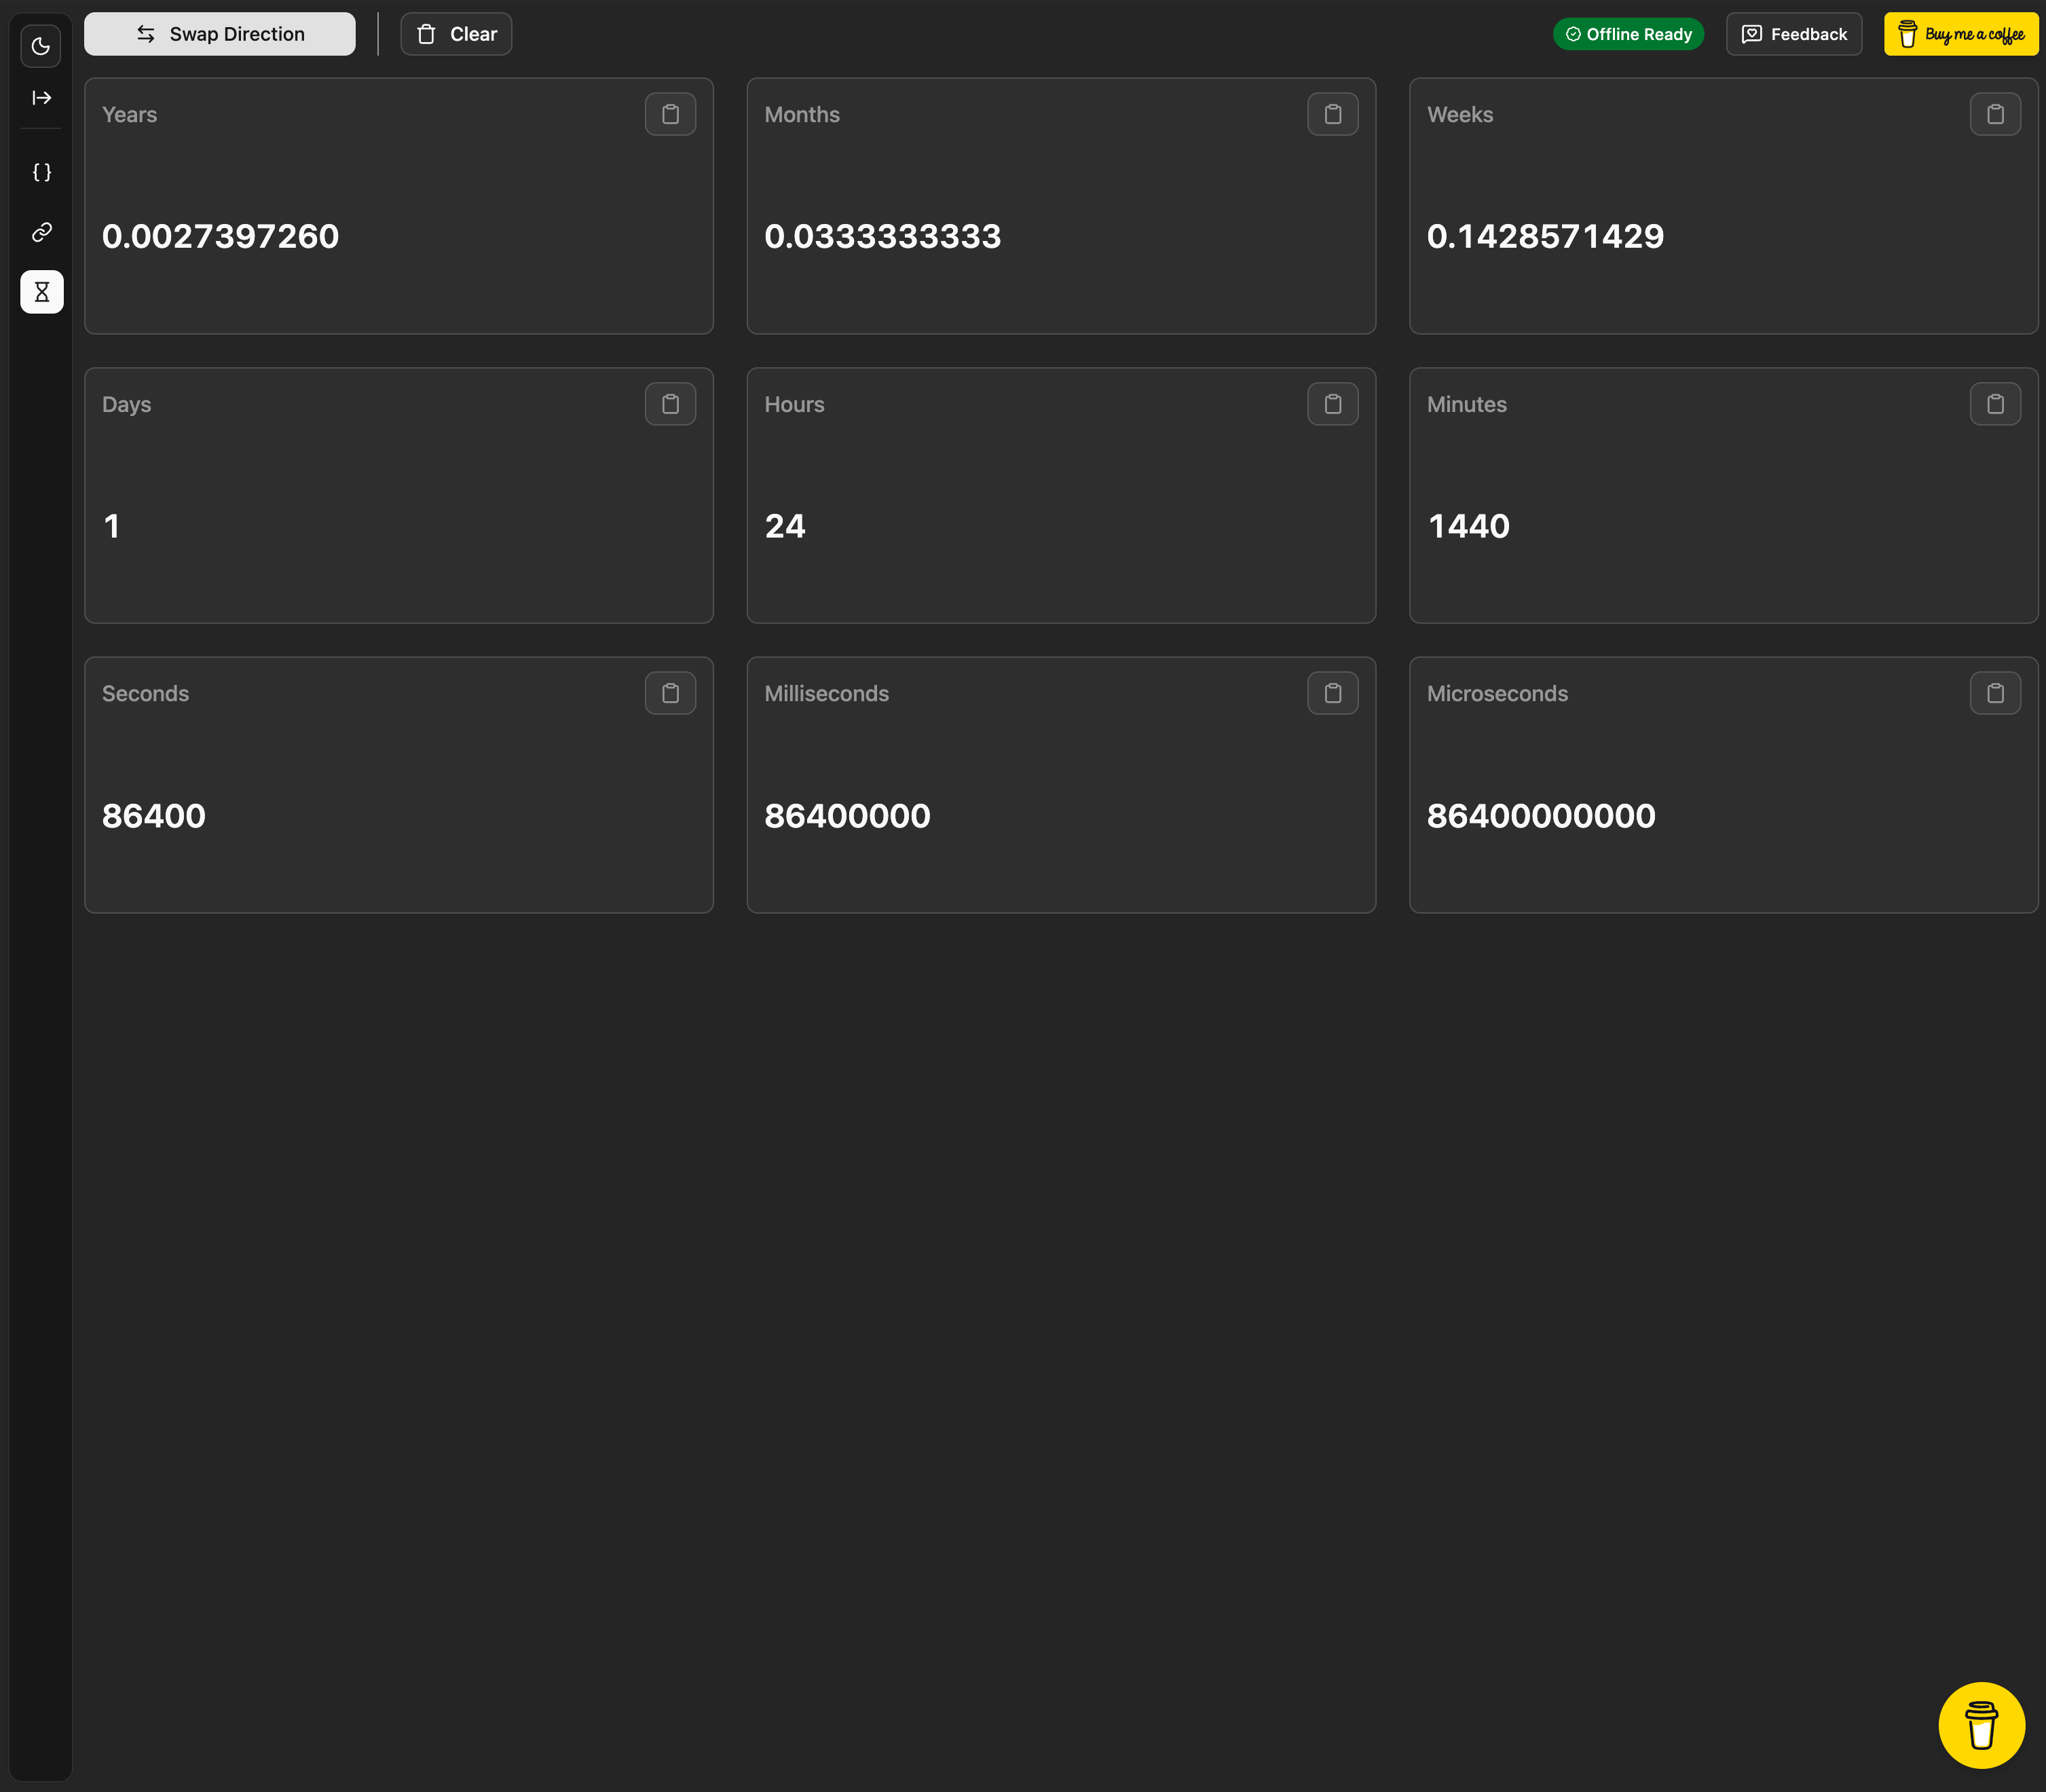The height and width of the screenshot is (1792, 2046).
Task: Select the hourglass time converter tool
Action: 41,291
